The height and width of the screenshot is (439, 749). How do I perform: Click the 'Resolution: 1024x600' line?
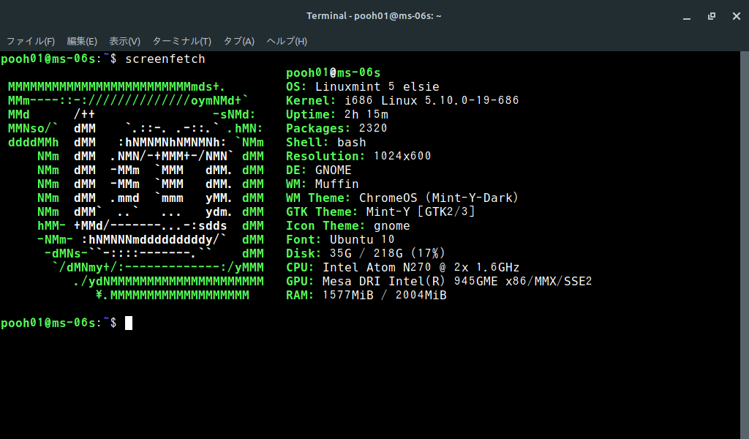358,156
